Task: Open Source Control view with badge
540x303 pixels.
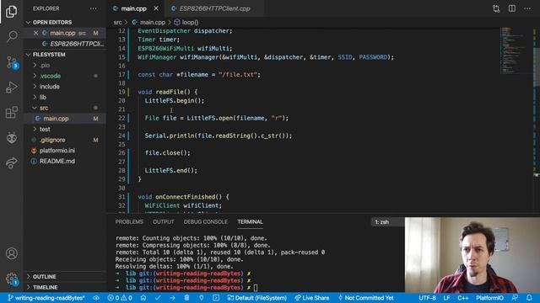Action: [x=12, y=62]
